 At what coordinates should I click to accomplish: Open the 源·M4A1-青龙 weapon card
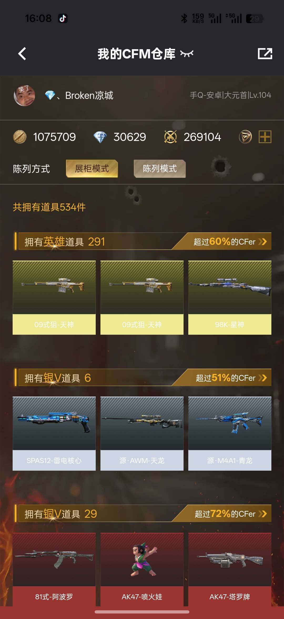point(230,434)
